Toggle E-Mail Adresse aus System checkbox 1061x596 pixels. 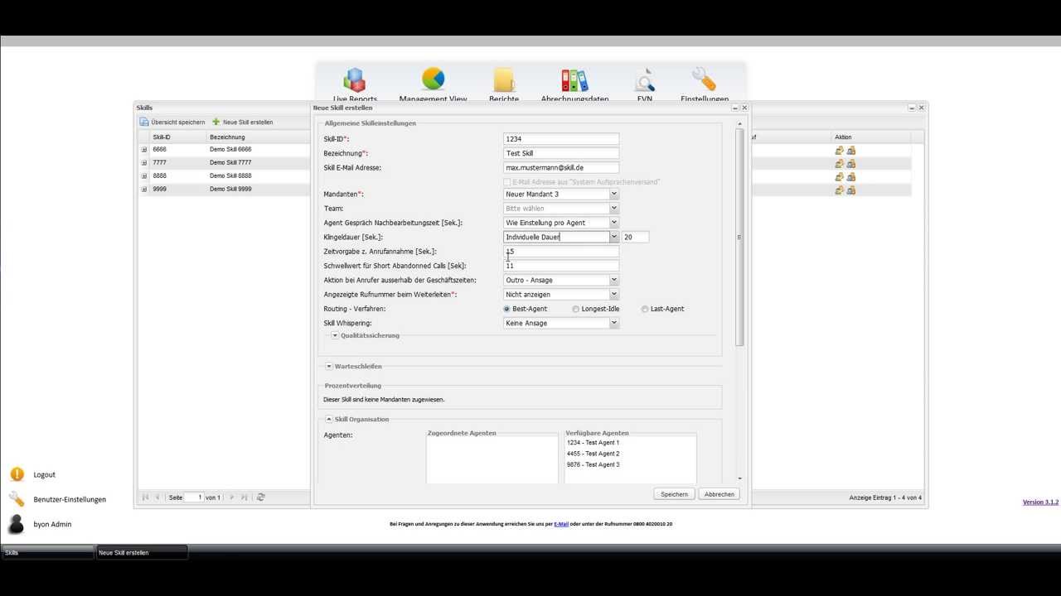pos(507,182)
